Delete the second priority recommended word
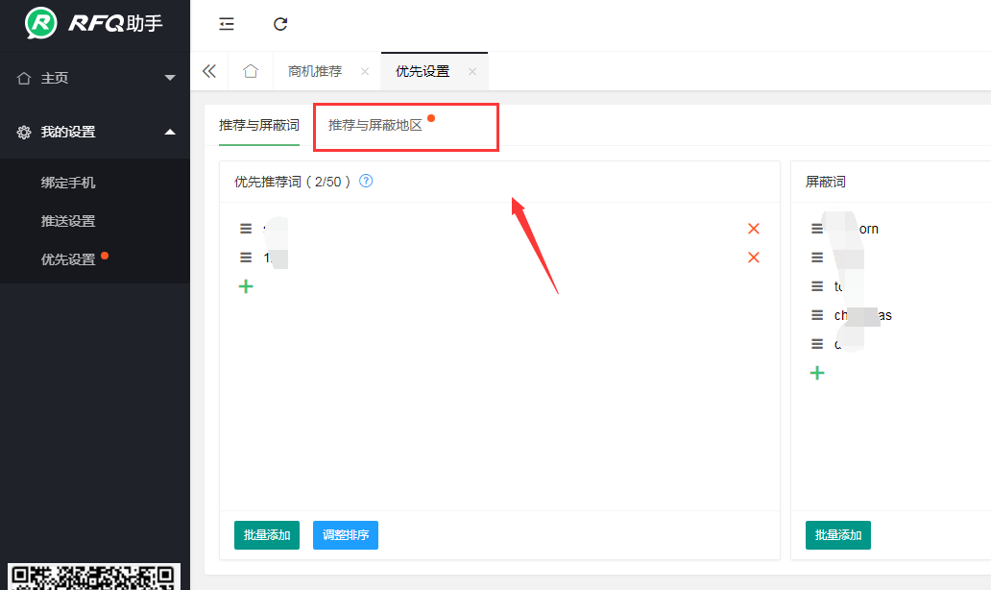991x590 pixels. pyautogui.click(x=753, y=258)
